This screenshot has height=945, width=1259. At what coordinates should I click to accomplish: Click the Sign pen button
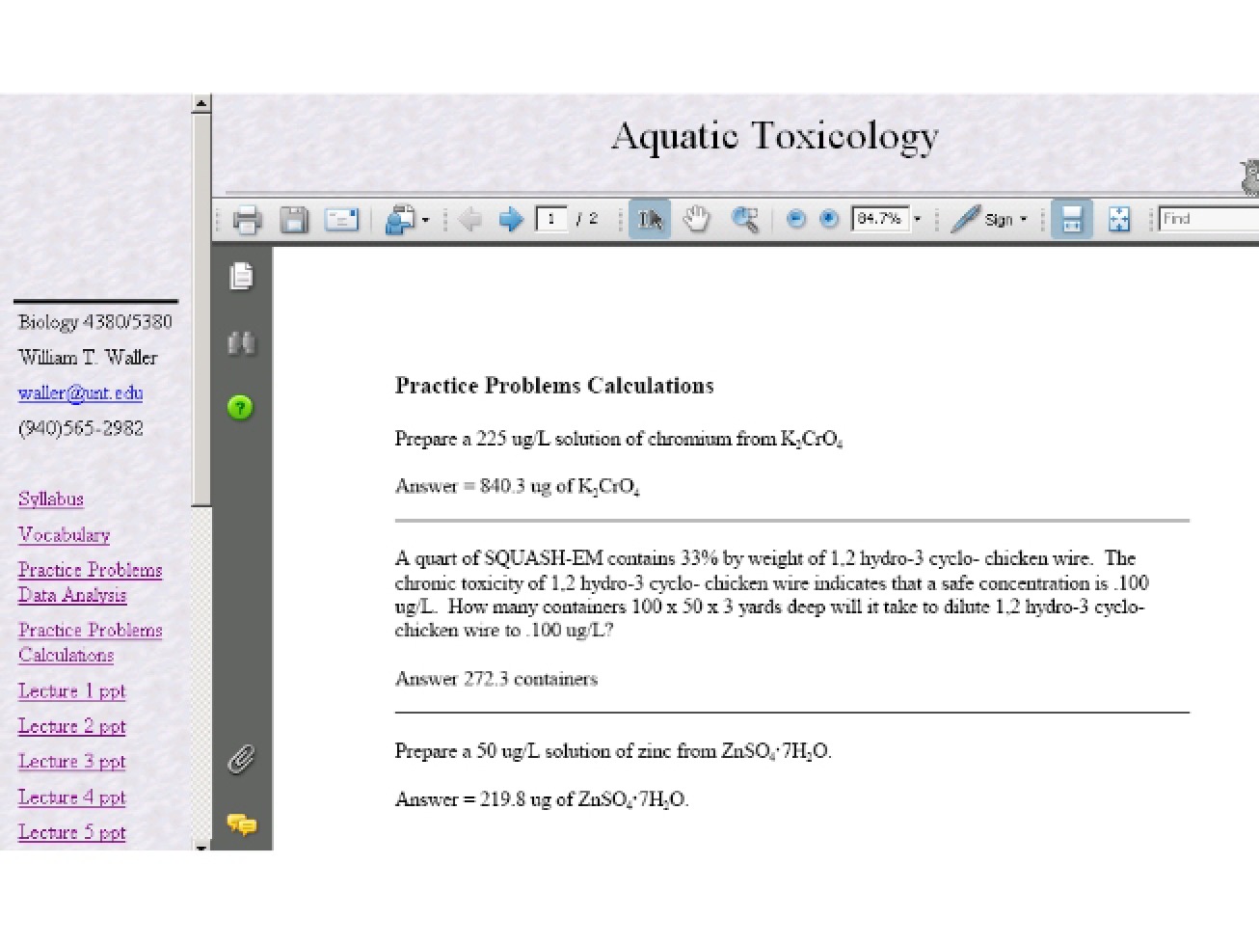tap(981, 220)
